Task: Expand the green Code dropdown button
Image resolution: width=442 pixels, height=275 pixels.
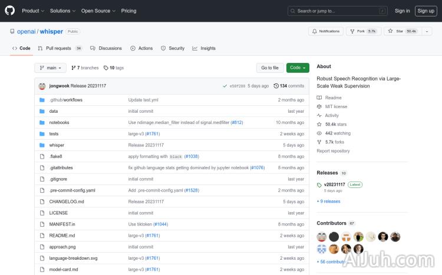Action: [298, 68]
